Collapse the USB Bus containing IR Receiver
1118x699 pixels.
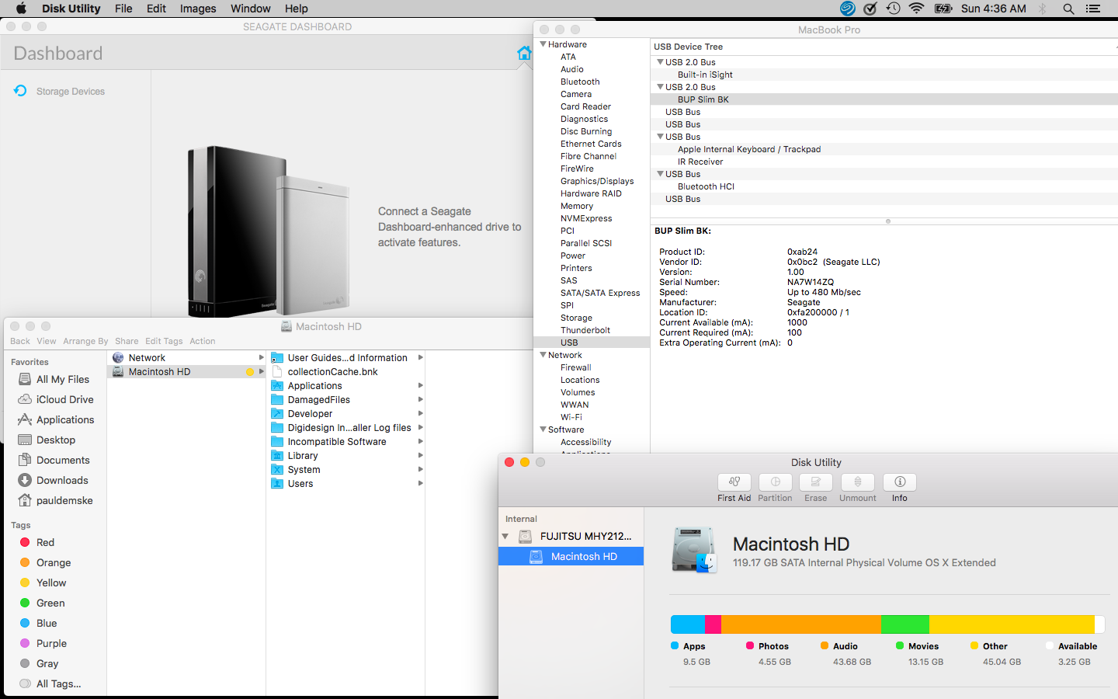[661, 137]
